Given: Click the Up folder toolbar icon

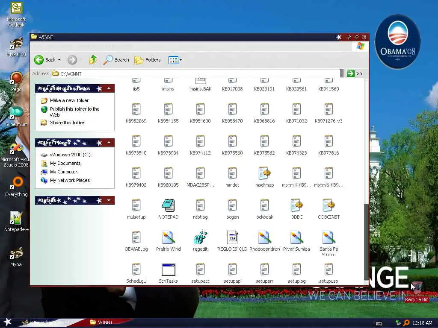Looking at the screenshot, I should pyautogui.click(x=93, y=60).
